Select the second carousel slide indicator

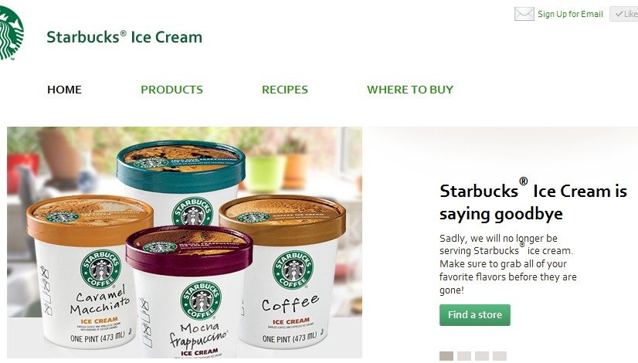click(x=464, y=356)
